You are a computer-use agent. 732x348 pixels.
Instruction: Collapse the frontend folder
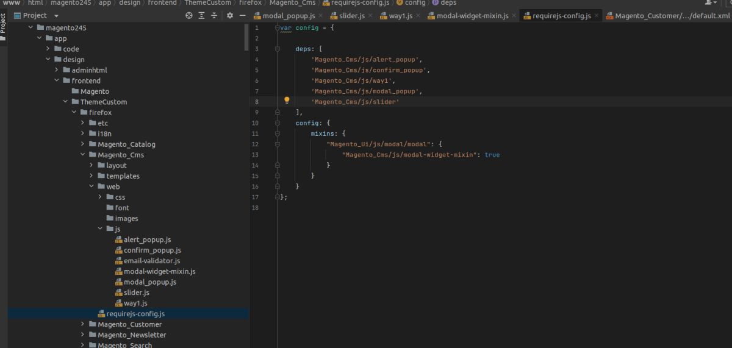click(x=57, y=80)
